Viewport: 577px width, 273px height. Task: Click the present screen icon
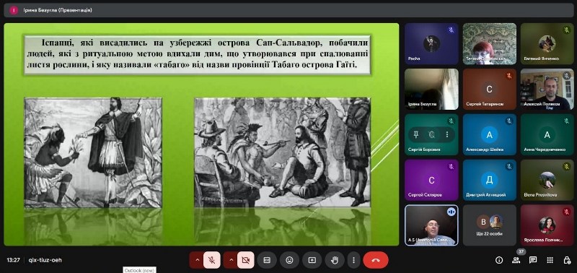(312, 260)
